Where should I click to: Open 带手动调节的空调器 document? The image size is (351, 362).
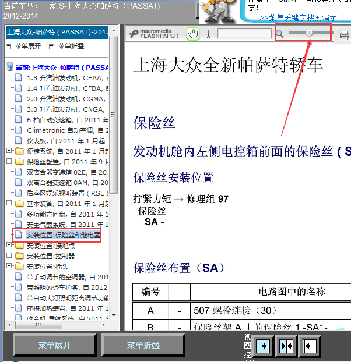tap(68, 277)
